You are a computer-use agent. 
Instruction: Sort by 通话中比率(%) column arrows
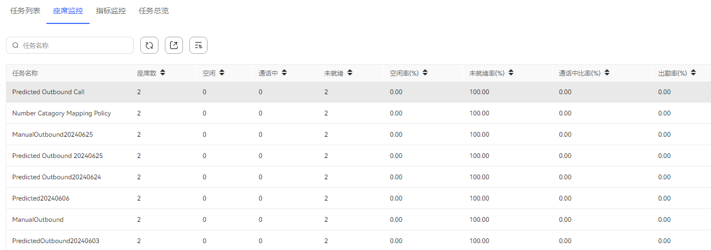pyautogui.click(x=607, y=73)
